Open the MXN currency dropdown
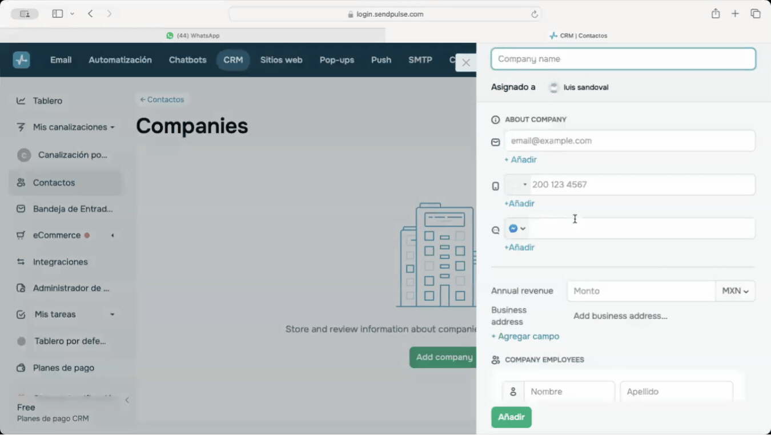Viewport: 771px width, 435px height. [x=735, y=291]
